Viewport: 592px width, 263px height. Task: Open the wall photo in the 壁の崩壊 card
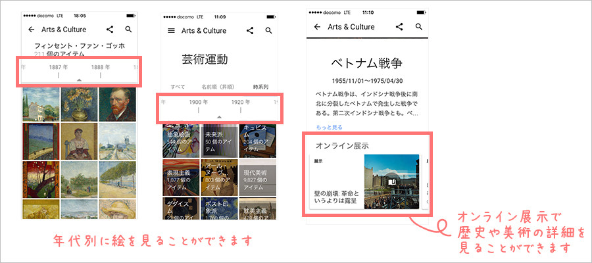click(391, 181)
